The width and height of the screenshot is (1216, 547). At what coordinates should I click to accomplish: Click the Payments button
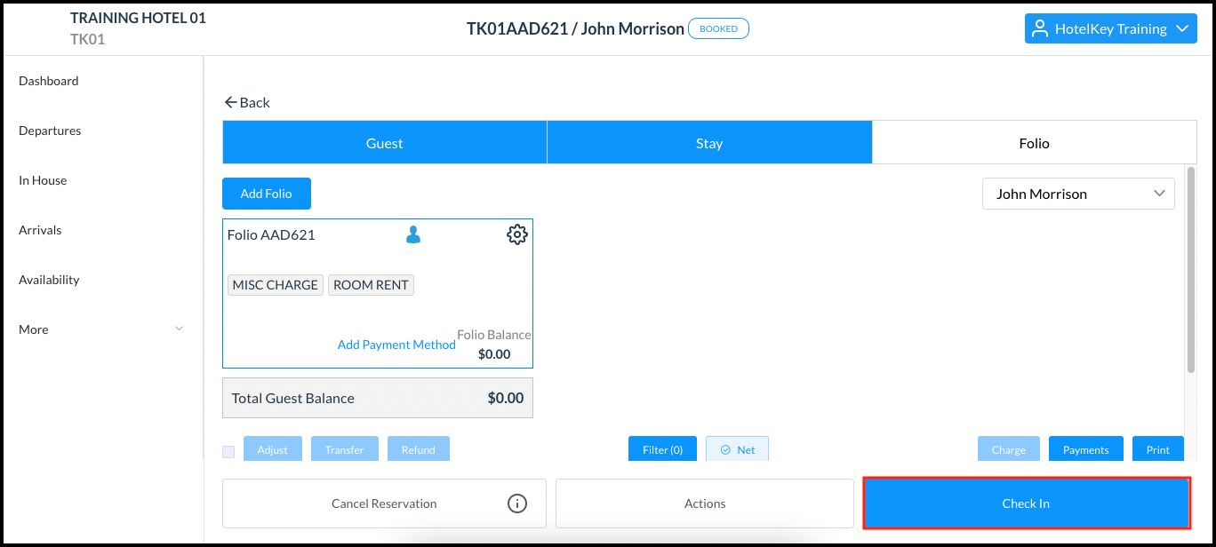[1085, 448]
